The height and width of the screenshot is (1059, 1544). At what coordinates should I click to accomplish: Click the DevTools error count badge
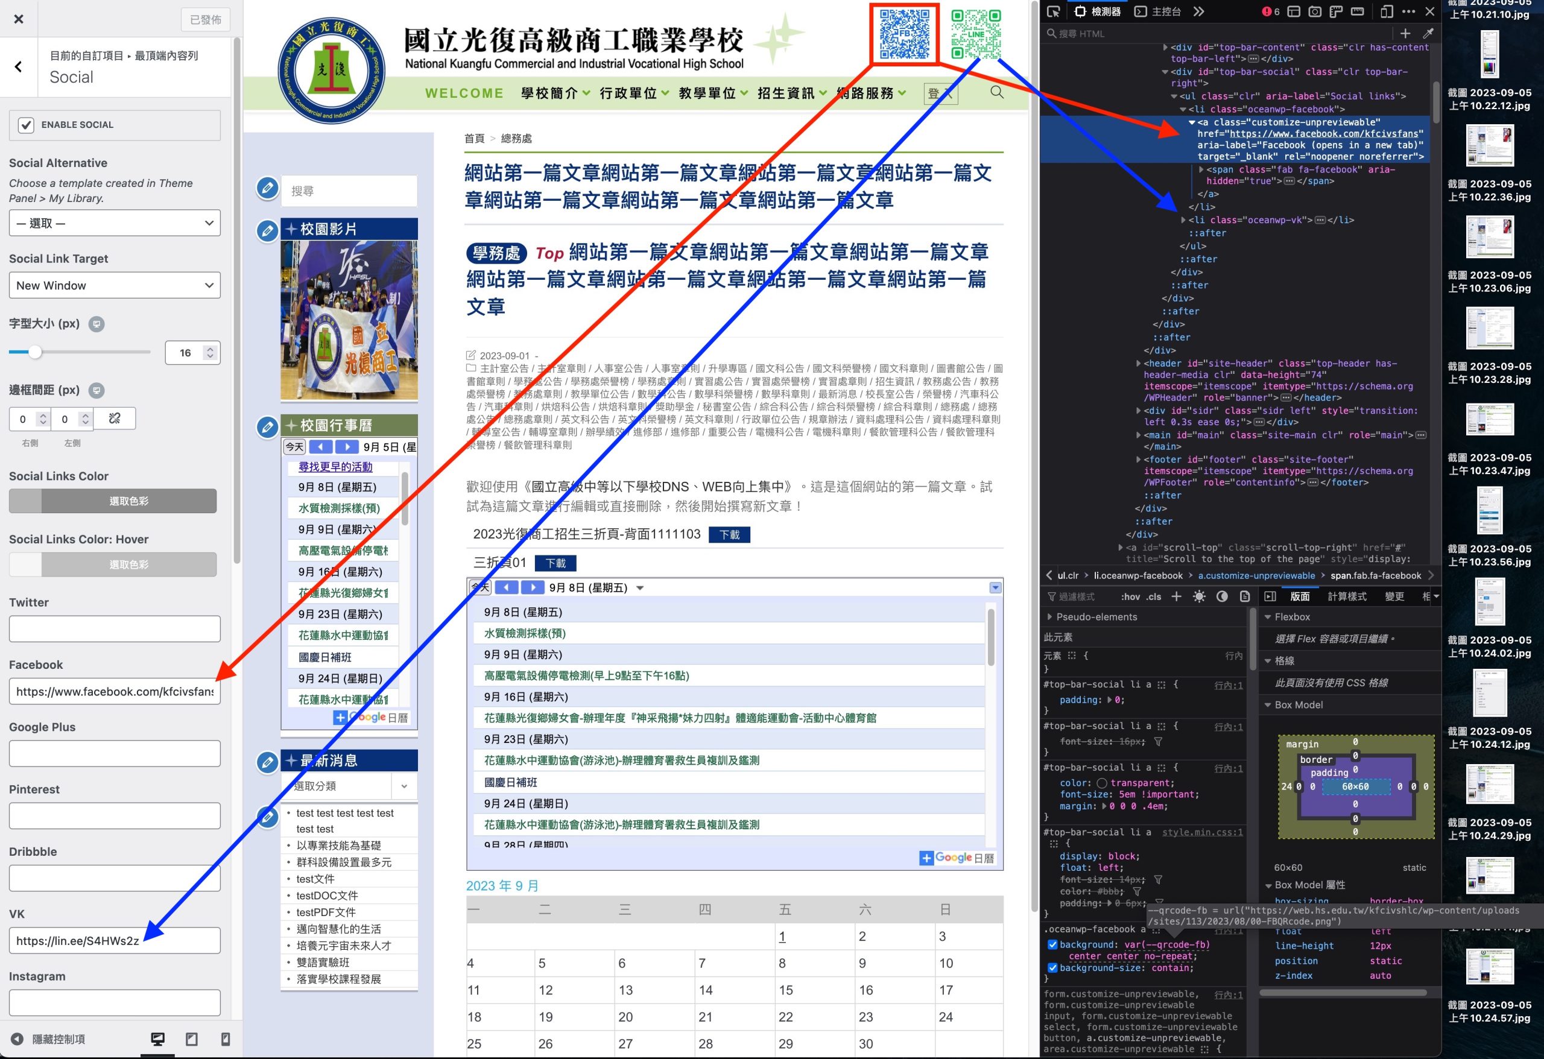tap(1271, 11)
